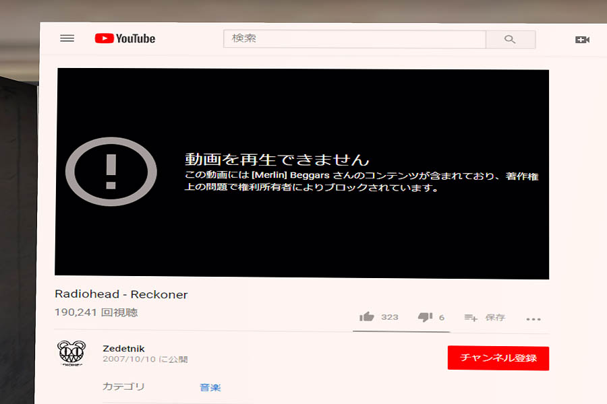Click the 190,241 回視聴 view count
607x404 pixels.
point(96,312)
